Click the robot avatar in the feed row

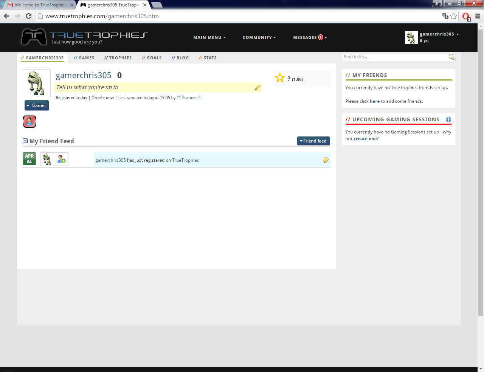pos(47,160)
